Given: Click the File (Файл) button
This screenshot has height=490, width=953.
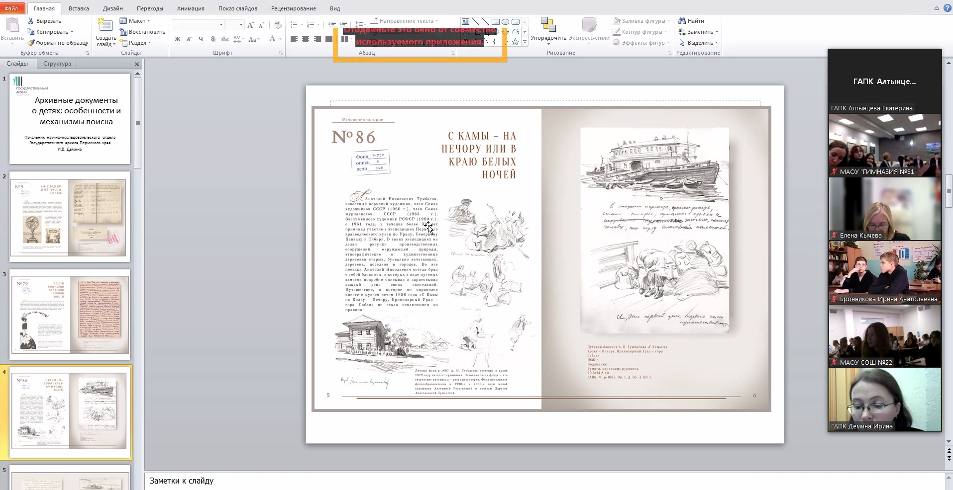Looking at the screenshot, I should pos(11,8).
